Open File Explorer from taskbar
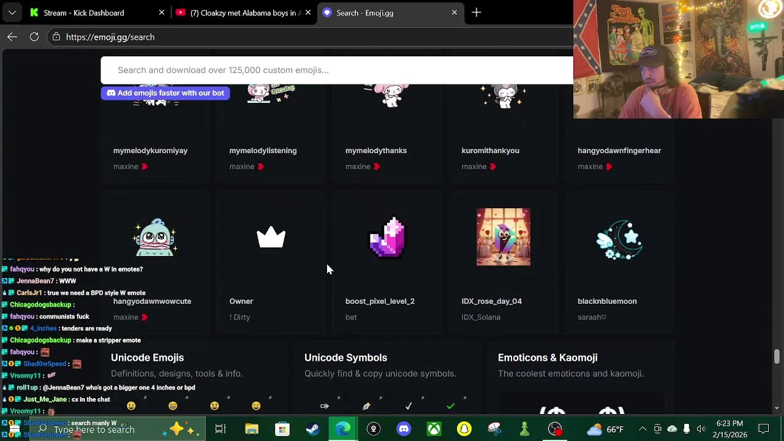The height and width of the screenshot is (441, 784). 252,429
